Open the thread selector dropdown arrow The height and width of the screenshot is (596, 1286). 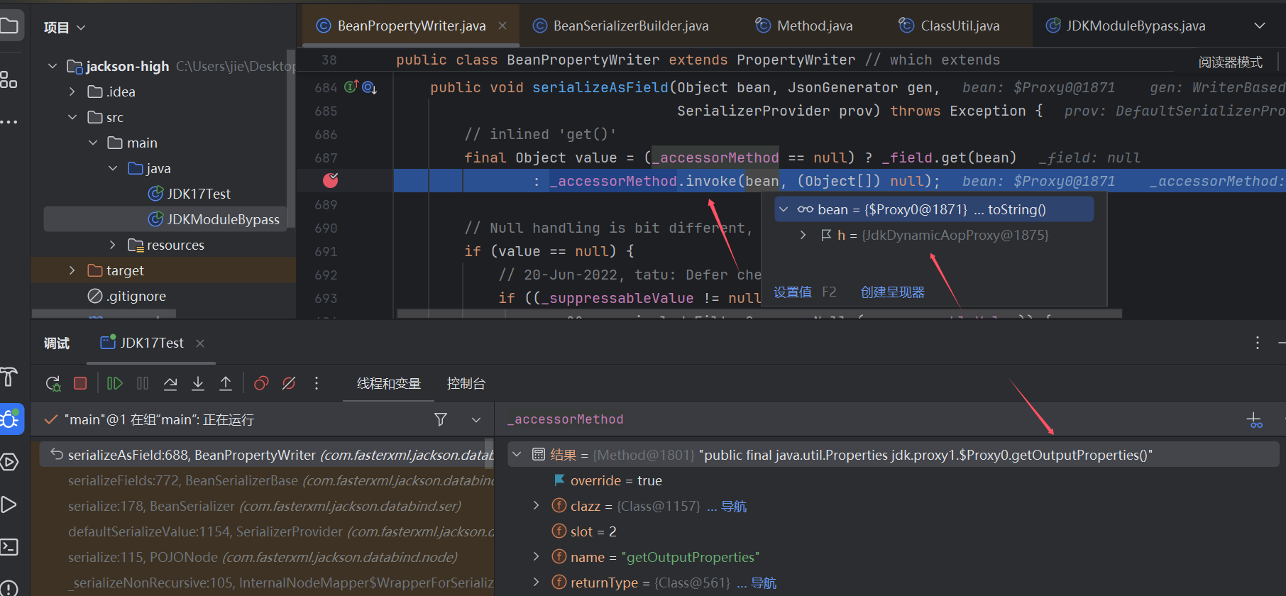point(476,420)
